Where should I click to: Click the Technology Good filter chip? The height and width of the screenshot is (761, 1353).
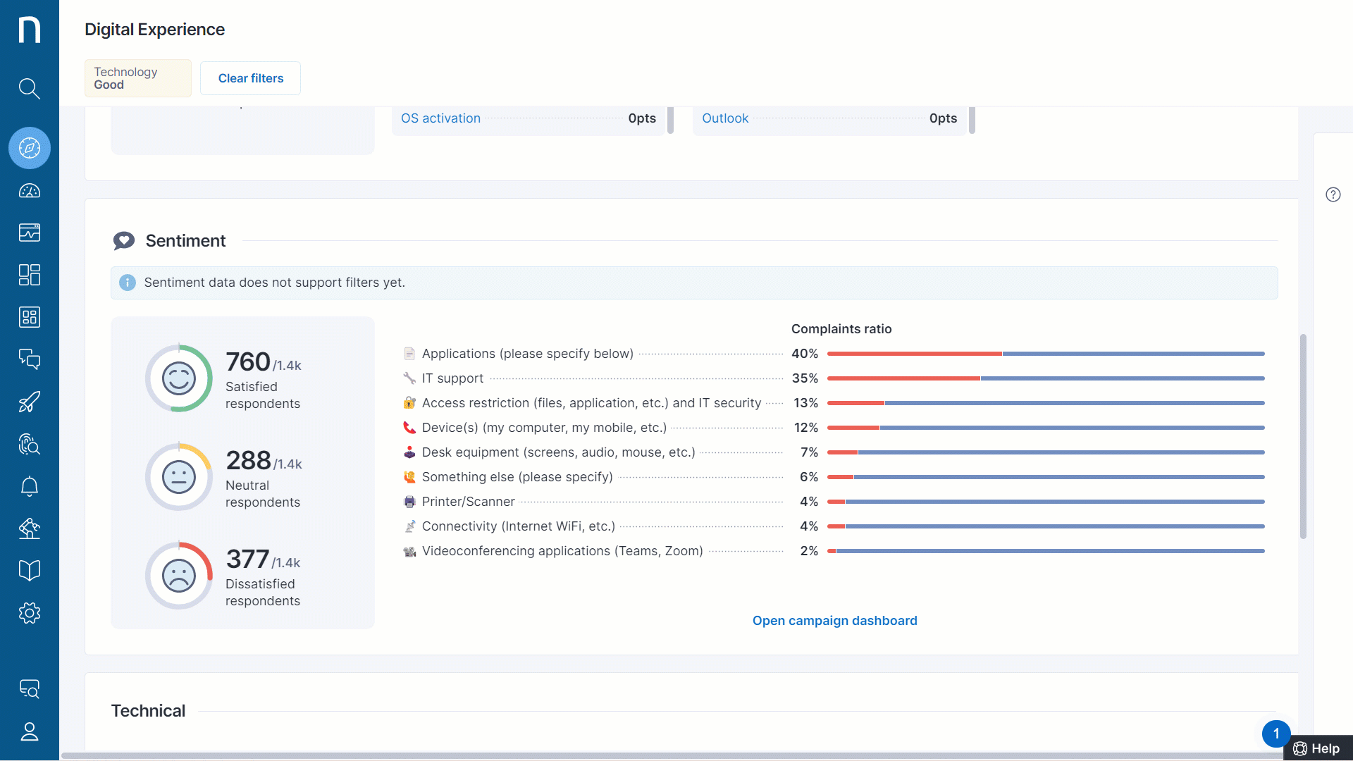(137, 78)
